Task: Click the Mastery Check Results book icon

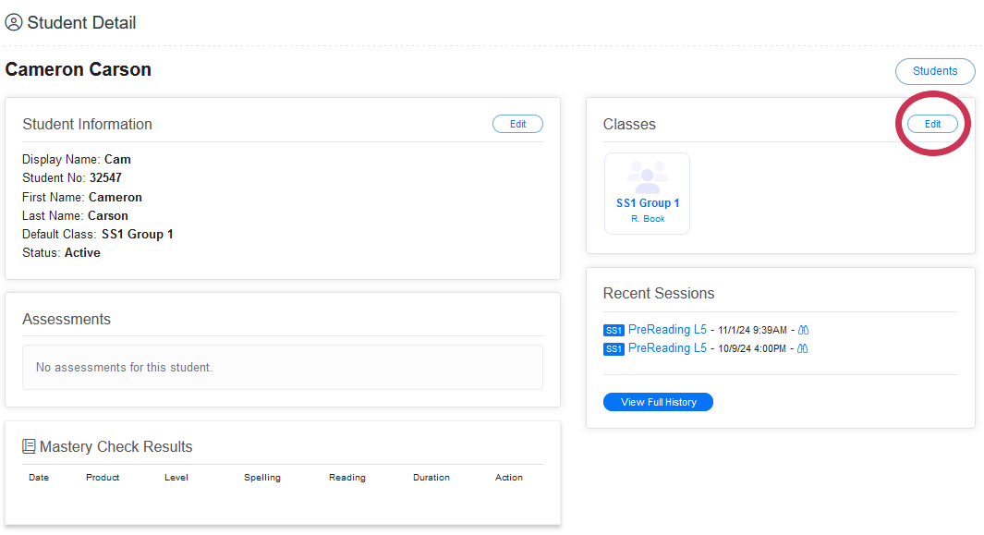Action: point(30,447)
